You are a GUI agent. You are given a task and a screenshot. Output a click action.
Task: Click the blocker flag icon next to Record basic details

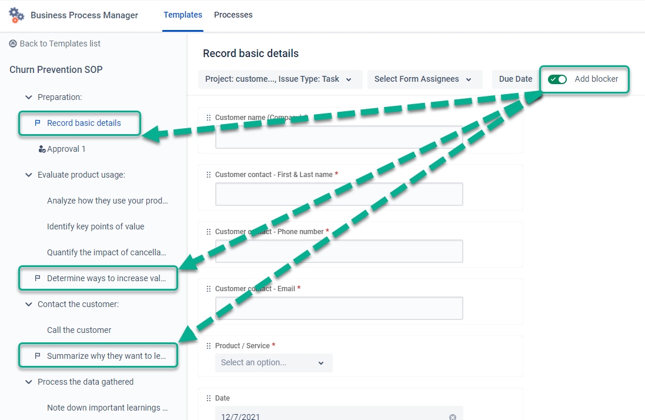coord(38,123)
